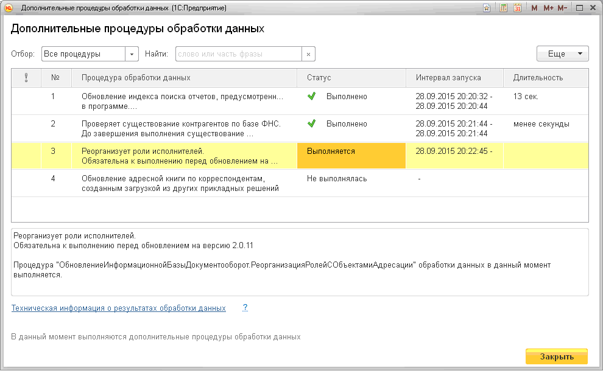Select row Обновление адресной книги по корреспондентам

point(300,184)
